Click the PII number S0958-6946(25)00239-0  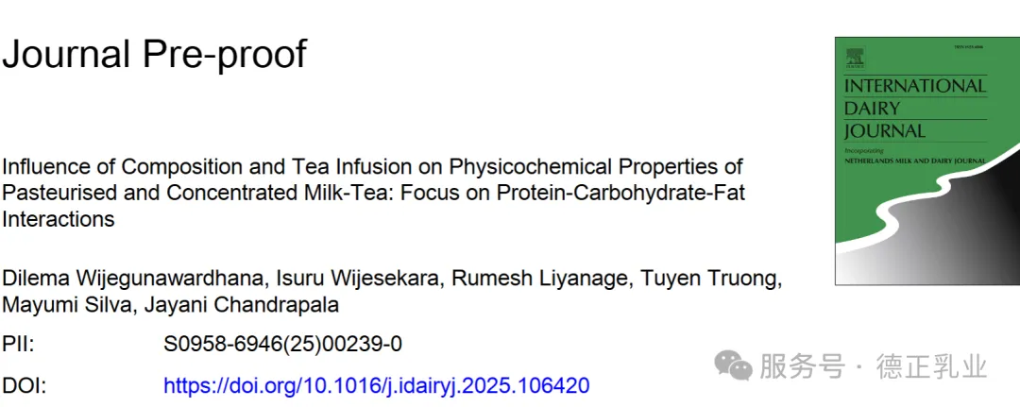pos(282,344)
